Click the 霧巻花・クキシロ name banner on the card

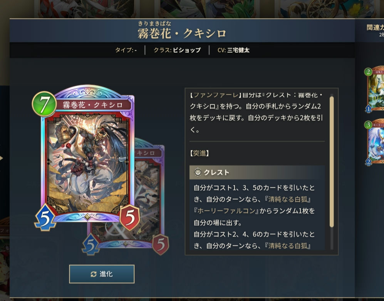pos(92,105)
